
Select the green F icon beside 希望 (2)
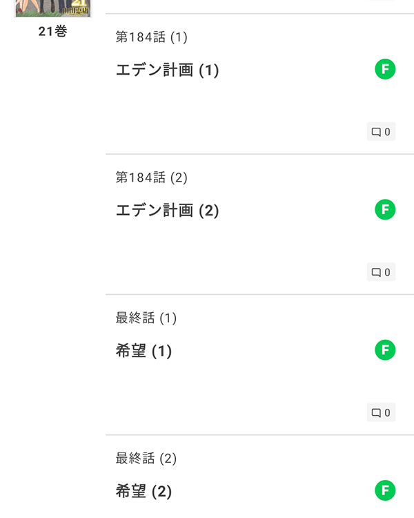pos(385,490)
